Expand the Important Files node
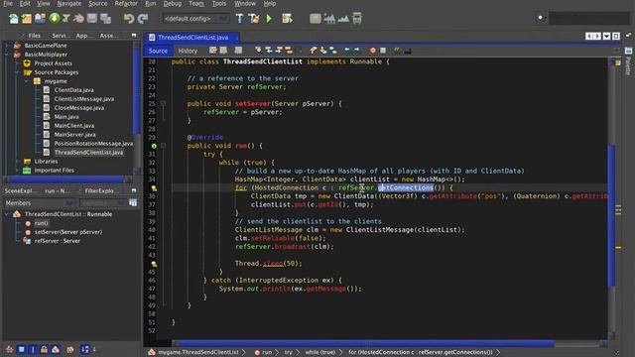Image resolution: width=635 pixels, height=357 pixels. click(x=17, y=171)
